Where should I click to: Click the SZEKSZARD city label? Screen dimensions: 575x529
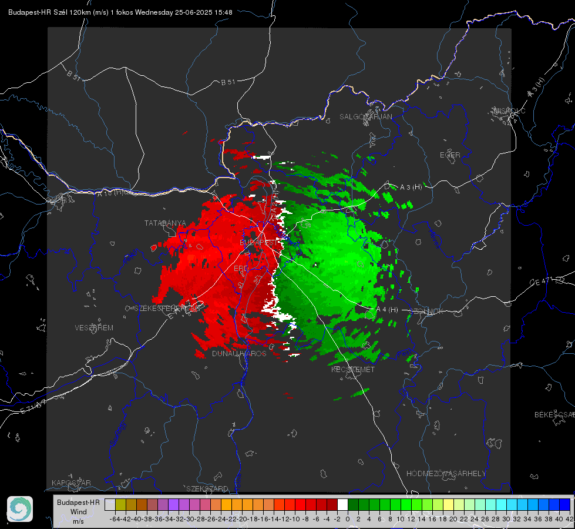pos(207,489)
